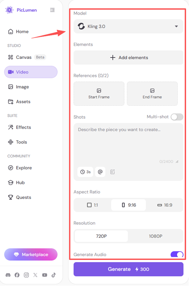Expand the Kling 3.0 model dropdown
Viewport: 189px width, 286px height.
pos(129,27)
